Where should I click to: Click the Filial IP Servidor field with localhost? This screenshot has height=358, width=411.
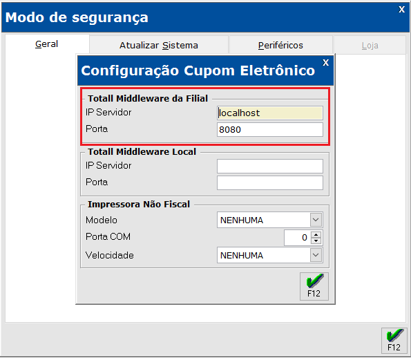click(x=270, y=113)
